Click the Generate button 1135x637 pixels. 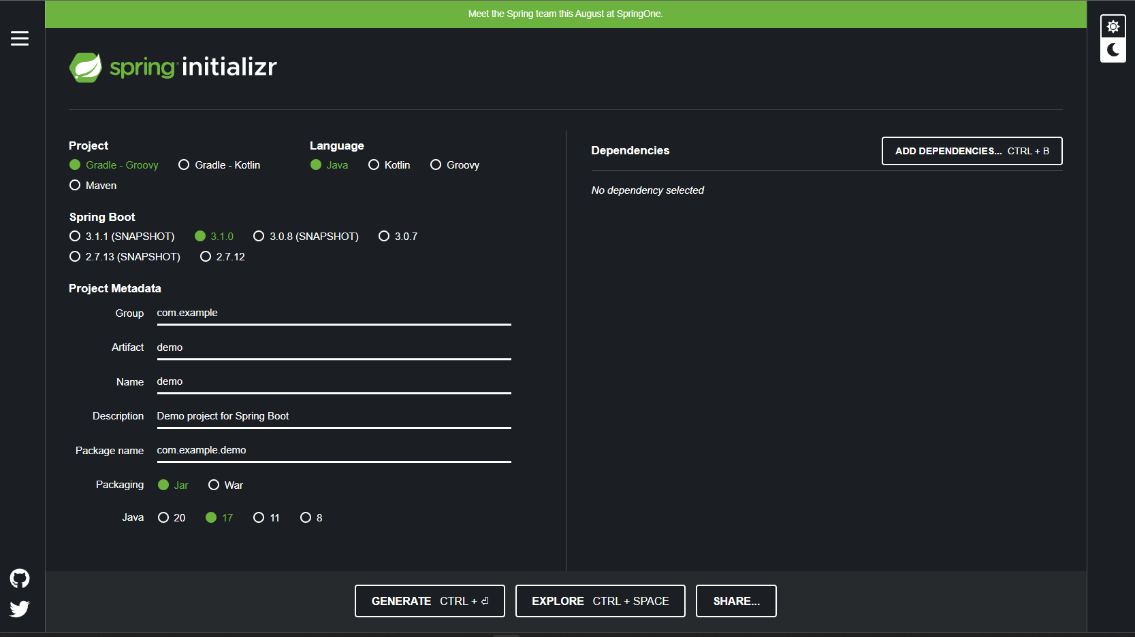[430, 601]
